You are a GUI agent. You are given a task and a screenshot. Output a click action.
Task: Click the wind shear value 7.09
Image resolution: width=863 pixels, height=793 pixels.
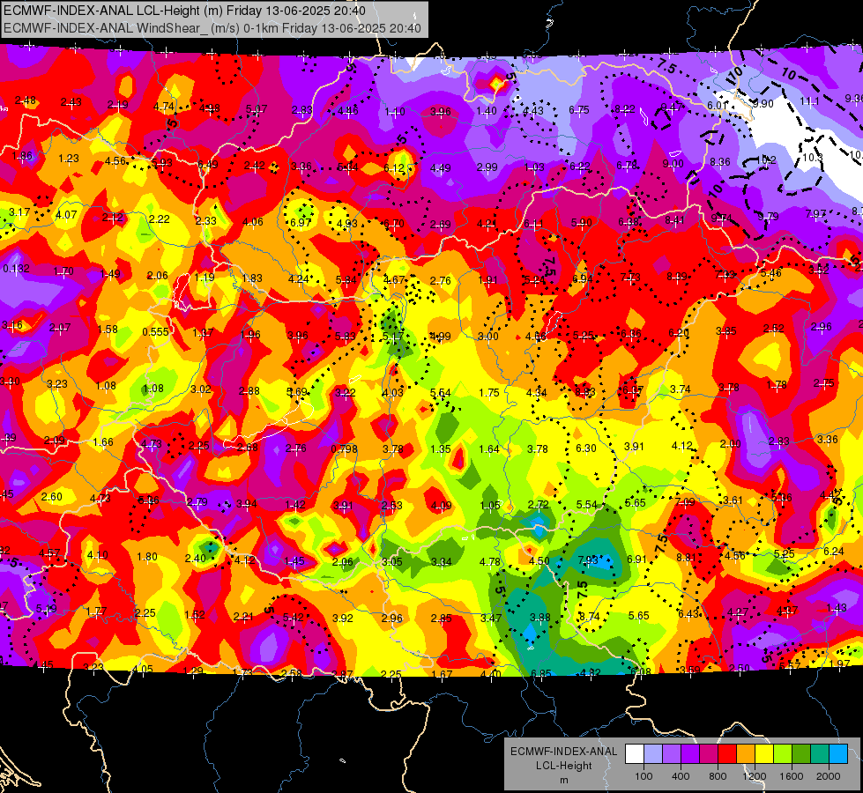[x=685, y=502]
